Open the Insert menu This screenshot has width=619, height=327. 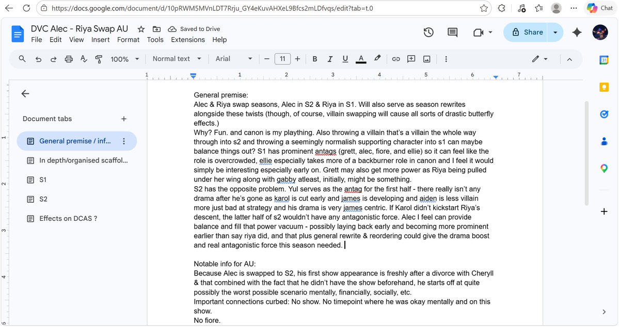tap(100, 40)
